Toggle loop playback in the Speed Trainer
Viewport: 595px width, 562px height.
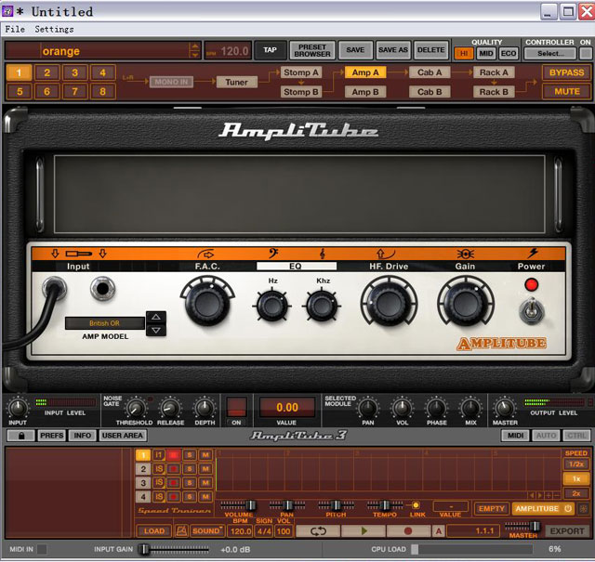pyautogui.click(x=318, y=531)
